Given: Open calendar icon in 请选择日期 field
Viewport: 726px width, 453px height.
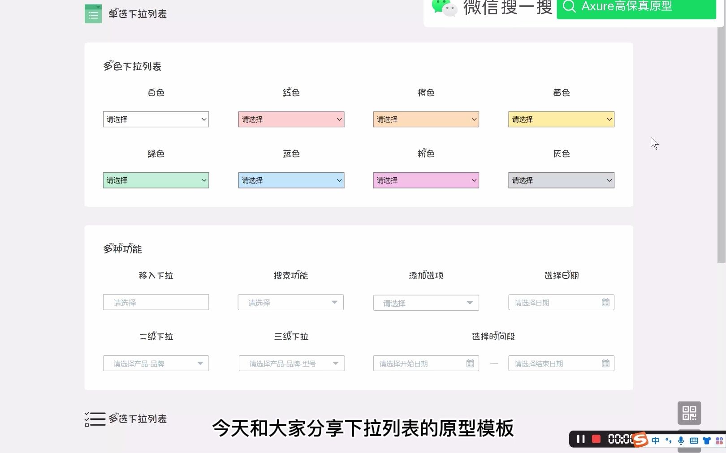Looking at the screenshot, I should pyautogui.click(x=605, y=303).
